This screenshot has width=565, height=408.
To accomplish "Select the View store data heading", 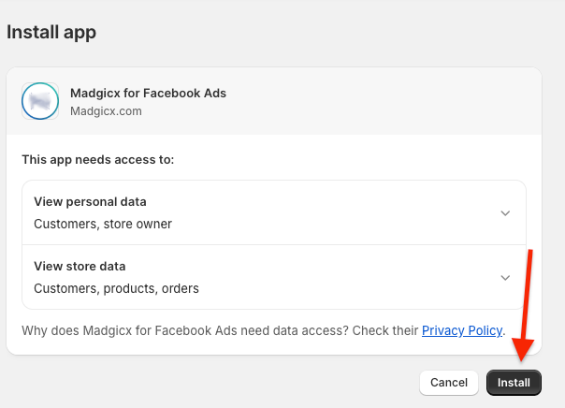I will pyautogui.click(x=80, y=267).
